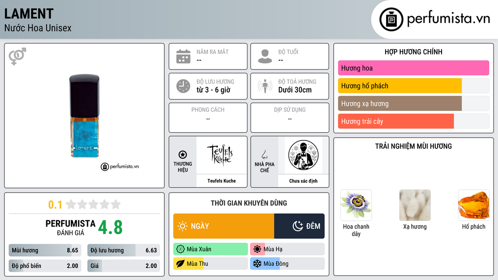Click the 0.1 user rating number
This screenshot has width=498, height=280.
[x=55, y=205]
